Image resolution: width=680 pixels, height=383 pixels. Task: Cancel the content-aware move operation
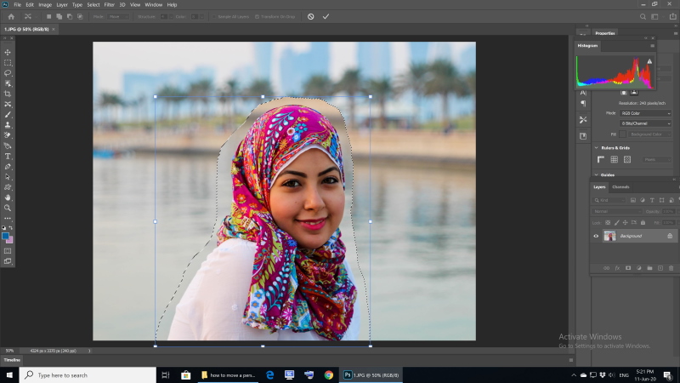(311, 16)
